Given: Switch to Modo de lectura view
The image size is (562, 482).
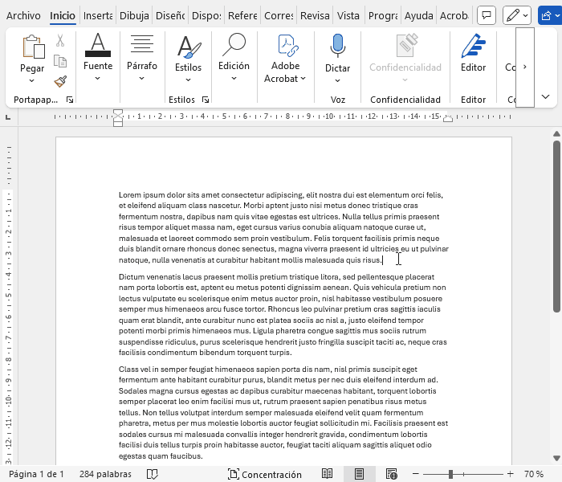Looking at the screenshot, I should tap(328, 474).
